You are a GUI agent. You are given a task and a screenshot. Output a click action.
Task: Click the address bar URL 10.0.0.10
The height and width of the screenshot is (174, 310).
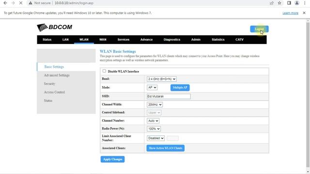pos(74,3)
